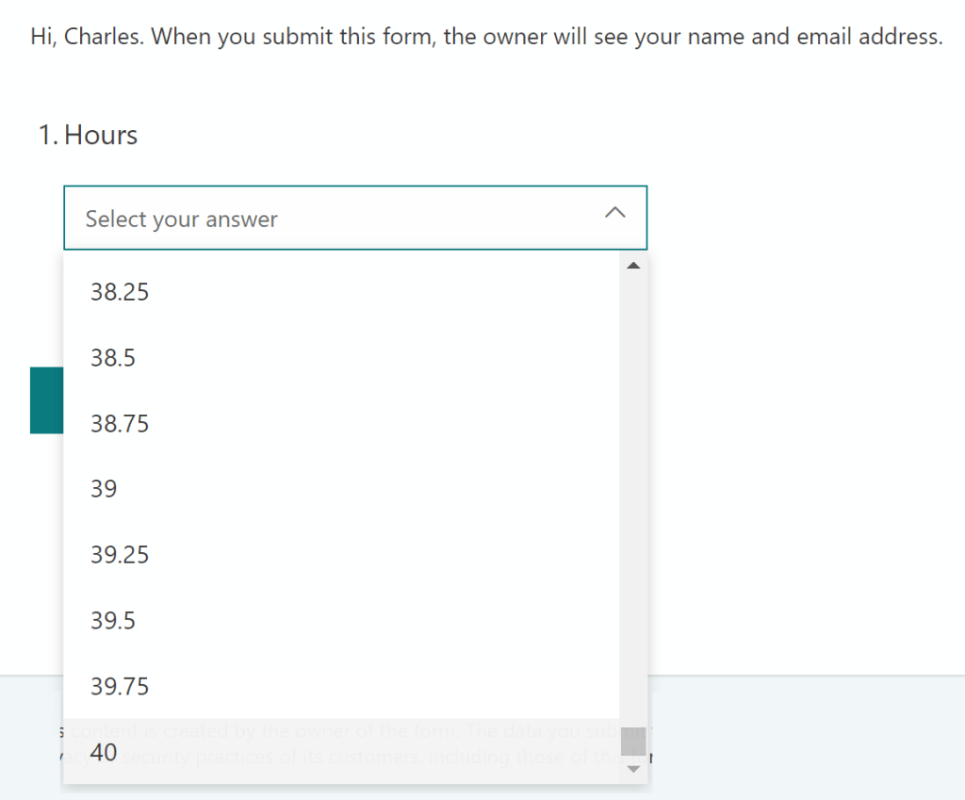Image resolution: width=965 pixels, height=800 pixels.
Task: Select the 40 hours option
Action: tap(104, 752)
